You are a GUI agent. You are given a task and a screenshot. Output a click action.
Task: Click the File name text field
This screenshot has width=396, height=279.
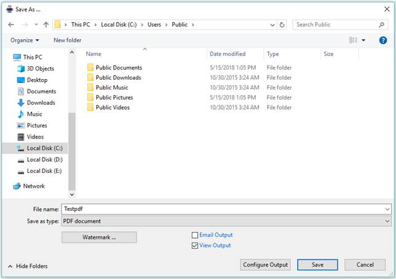[221, 209]
